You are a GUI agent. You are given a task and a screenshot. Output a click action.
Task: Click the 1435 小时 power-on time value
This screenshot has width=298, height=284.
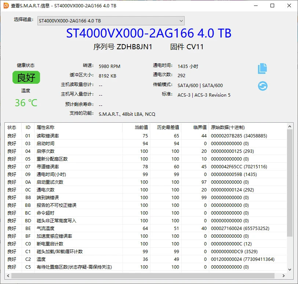[188, 66]
